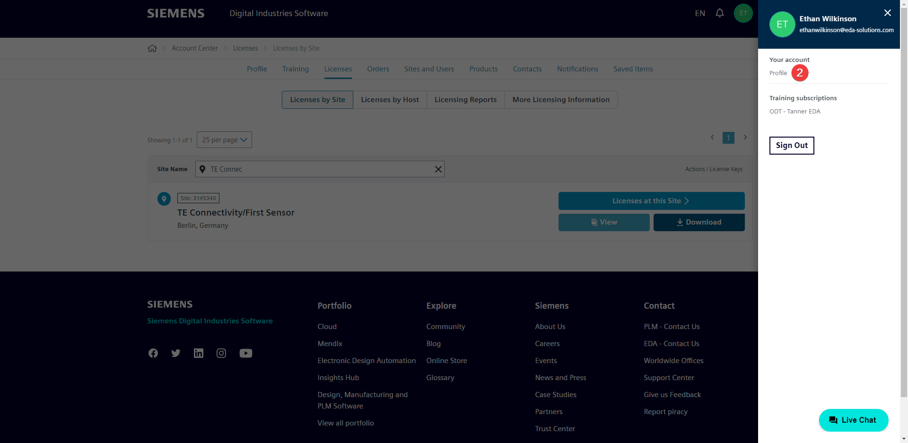908x443 pixels.
Task: Start a Live Chat session
Action: (854, 420)
